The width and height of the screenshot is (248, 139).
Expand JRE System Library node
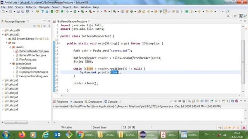[x=6, y=39]
